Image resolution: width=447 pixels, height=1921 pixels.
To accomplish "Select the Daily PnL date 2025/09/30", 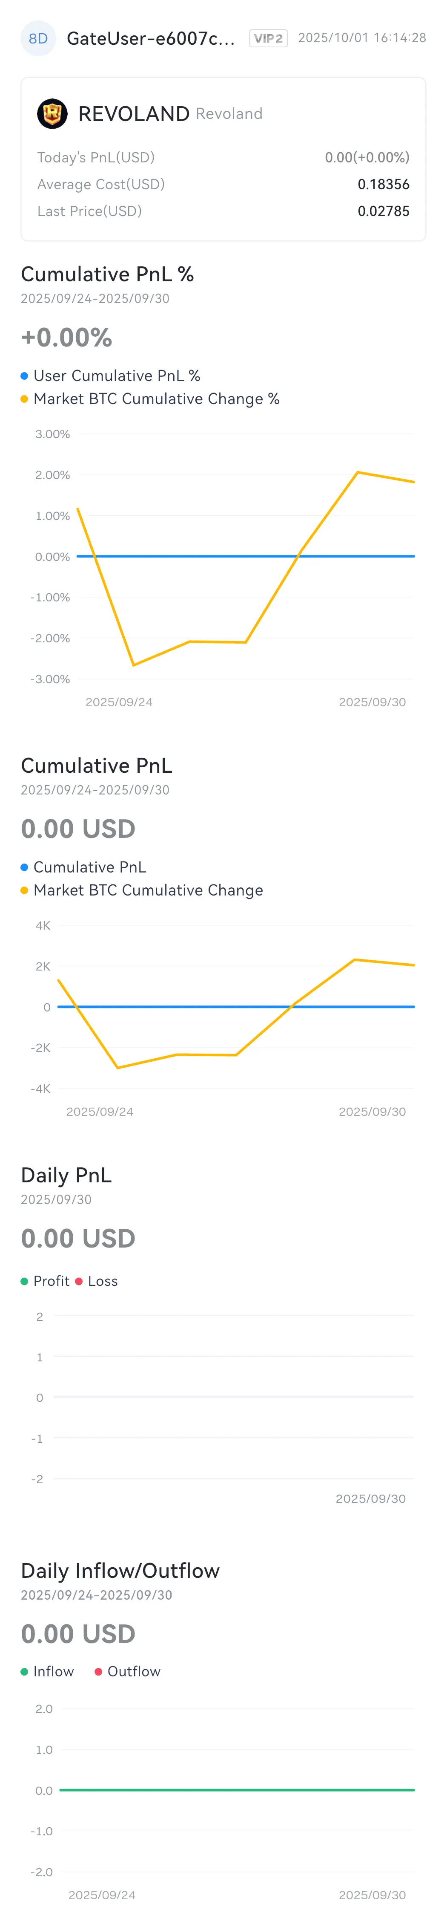I will pyautogui.click(x=57, y=1199).
